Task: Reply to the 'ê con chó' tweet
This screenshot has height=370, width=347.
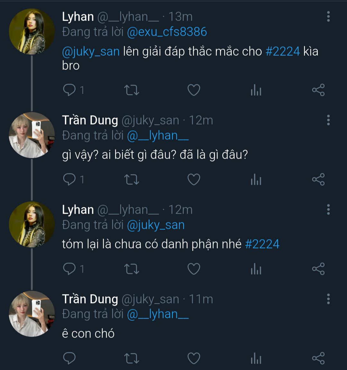Action: [69, 358]
